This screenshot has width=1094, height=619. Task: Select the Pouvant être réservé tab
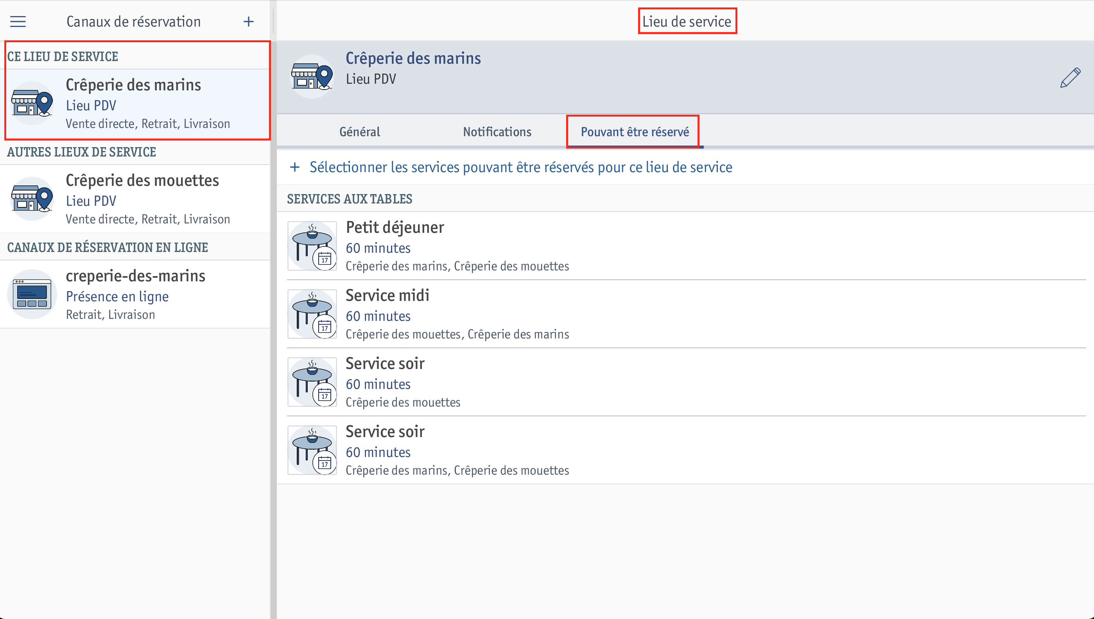point(635,132)
